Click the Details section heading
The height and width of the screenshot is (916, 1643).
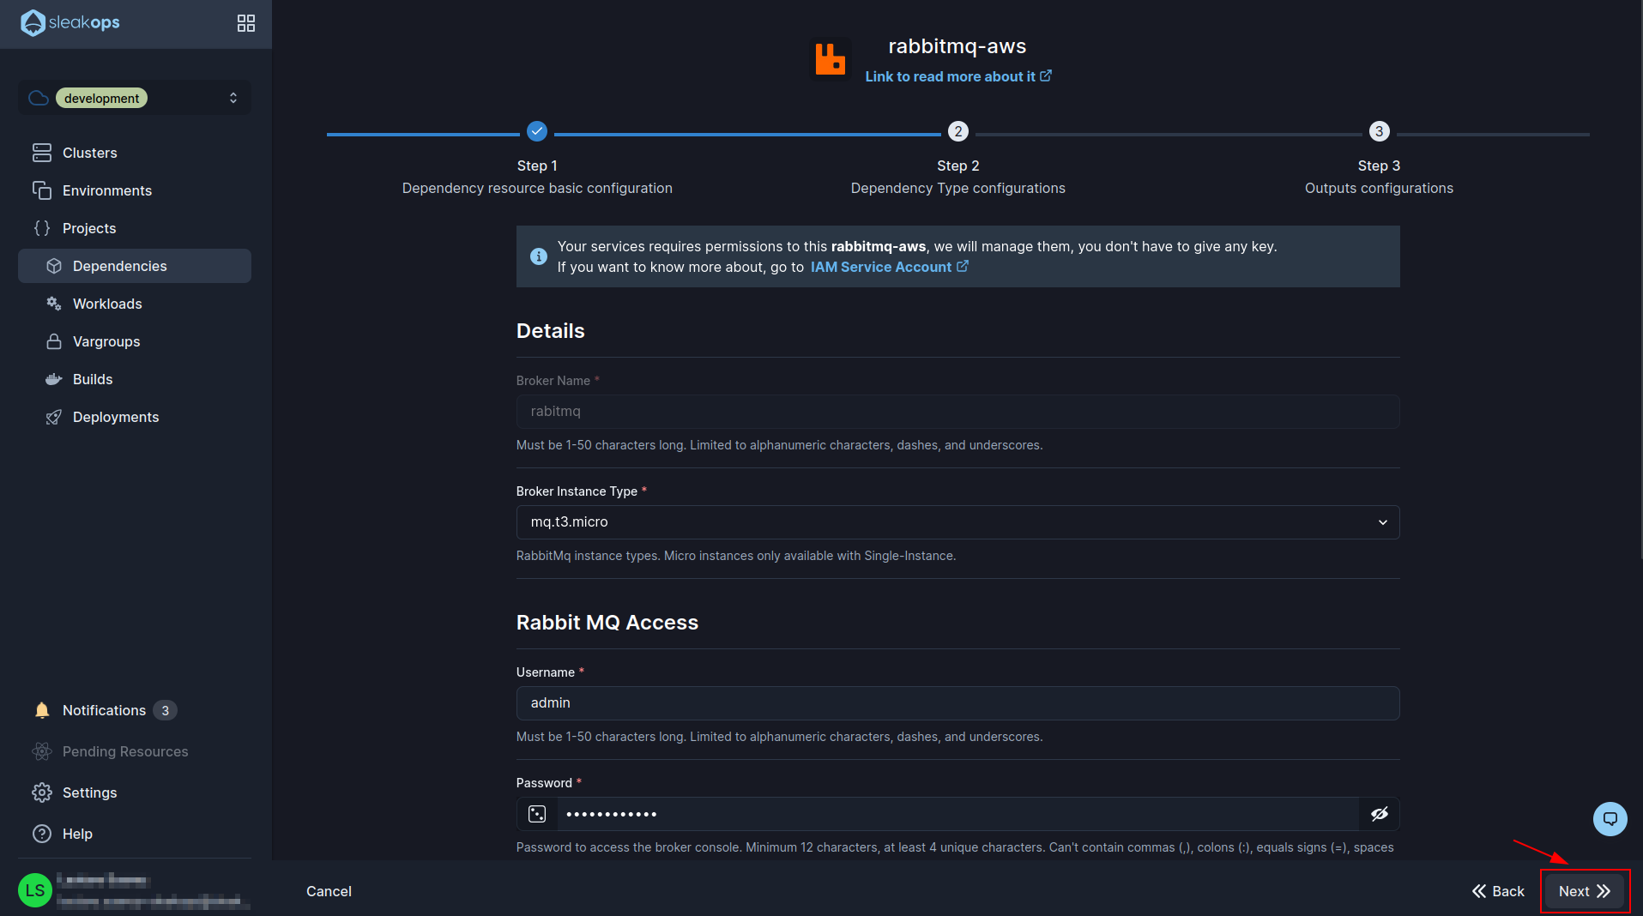click(x=550, y=331)
